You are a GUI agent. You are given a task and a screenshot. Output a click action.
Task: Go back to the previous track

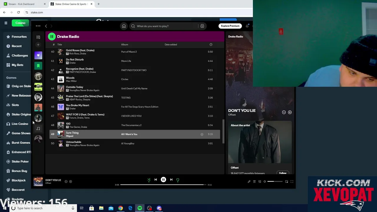click(x=156, y=180)
